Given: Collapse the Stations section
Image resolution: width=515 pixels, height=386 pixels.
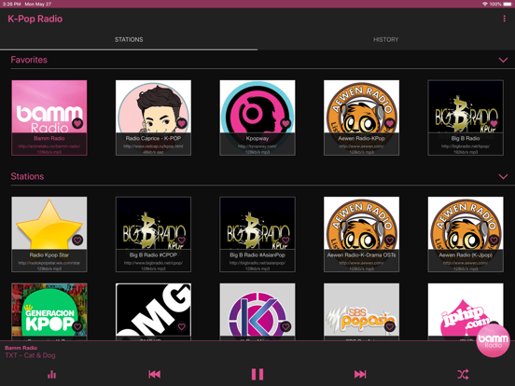Looking at the screenshot, I should [x=503, y=176].
